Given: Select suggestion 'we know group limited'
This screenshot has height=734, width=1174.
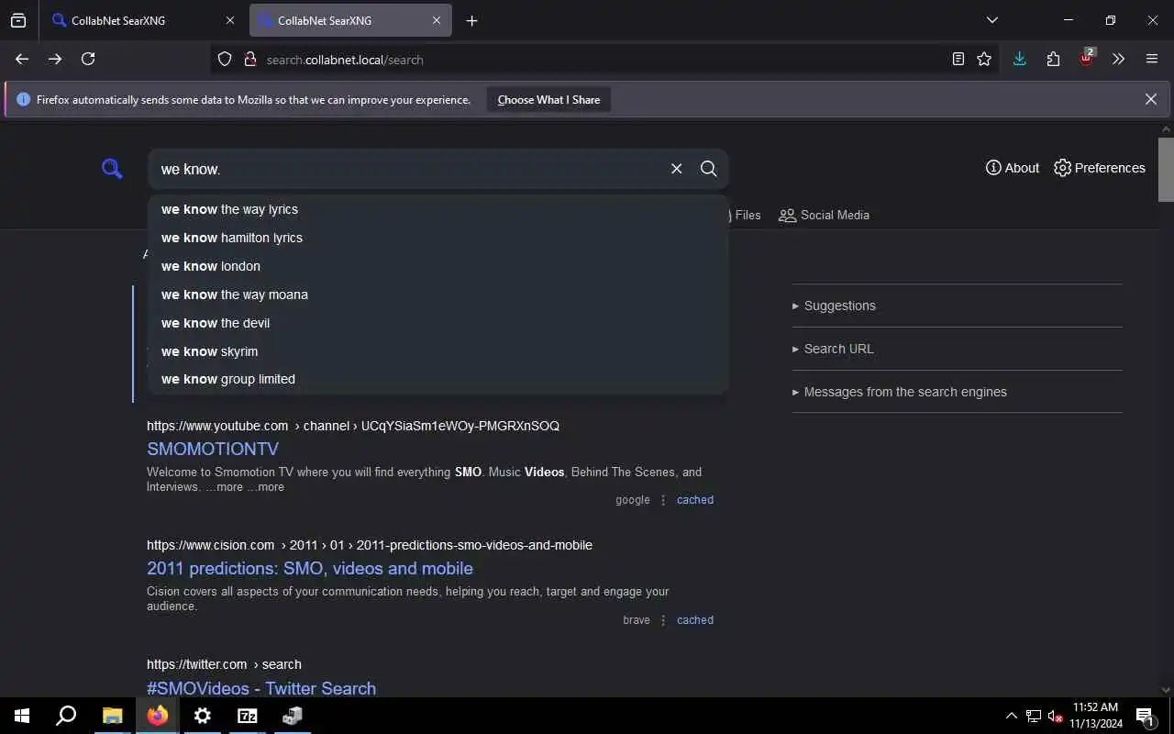Looking at the screenshot, I should pos(438,379).
